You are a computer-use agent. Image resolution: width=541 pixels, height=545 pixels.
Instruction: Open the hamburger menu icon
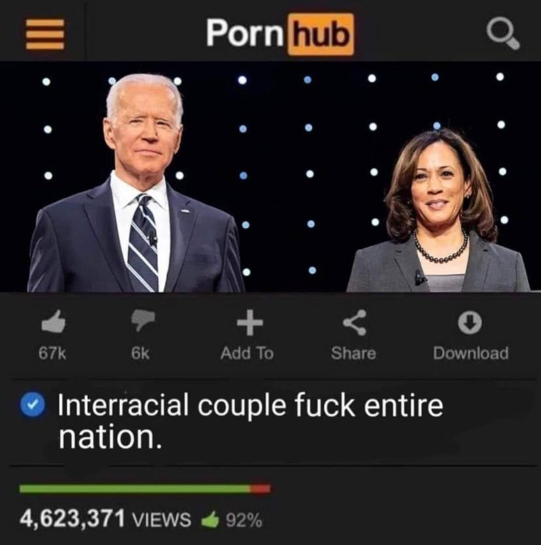click(45, 35)
